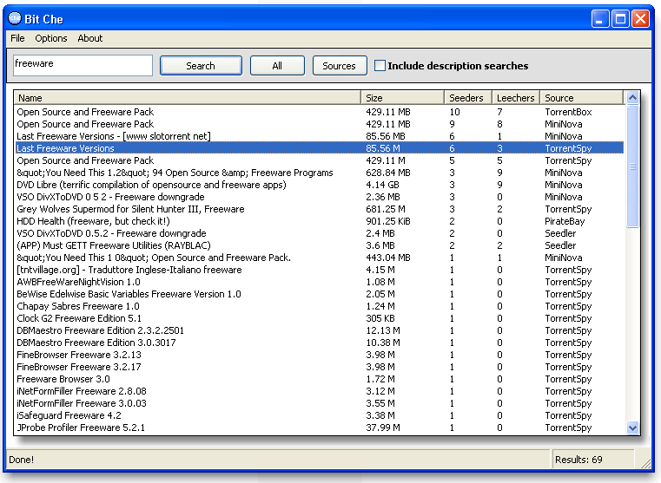661x483 pixels.
Task: Sort by the Source column header
Action: click(x=581, y=98)
